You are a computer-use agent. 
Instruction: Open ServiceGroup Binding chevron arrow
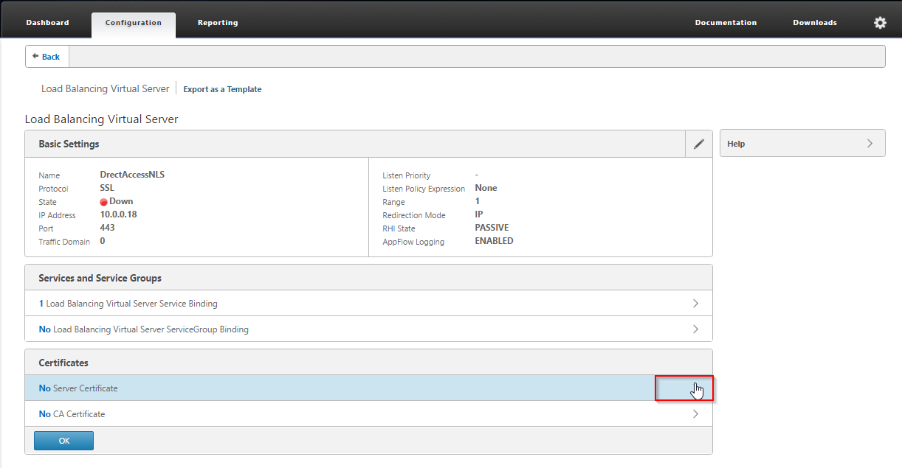695,329
